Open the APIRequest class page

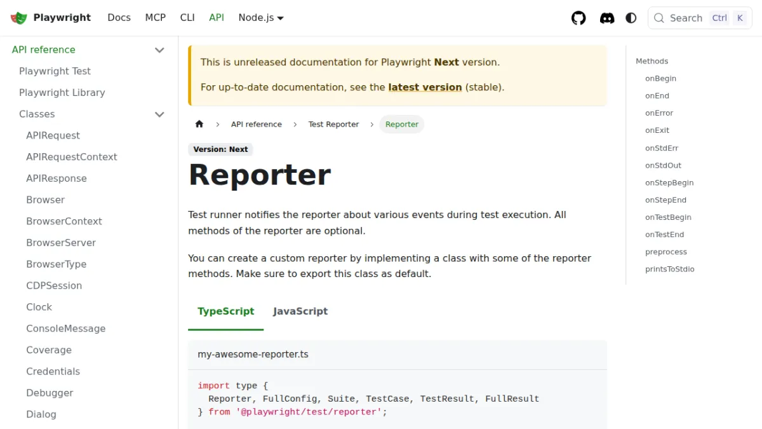coord(53,135)
